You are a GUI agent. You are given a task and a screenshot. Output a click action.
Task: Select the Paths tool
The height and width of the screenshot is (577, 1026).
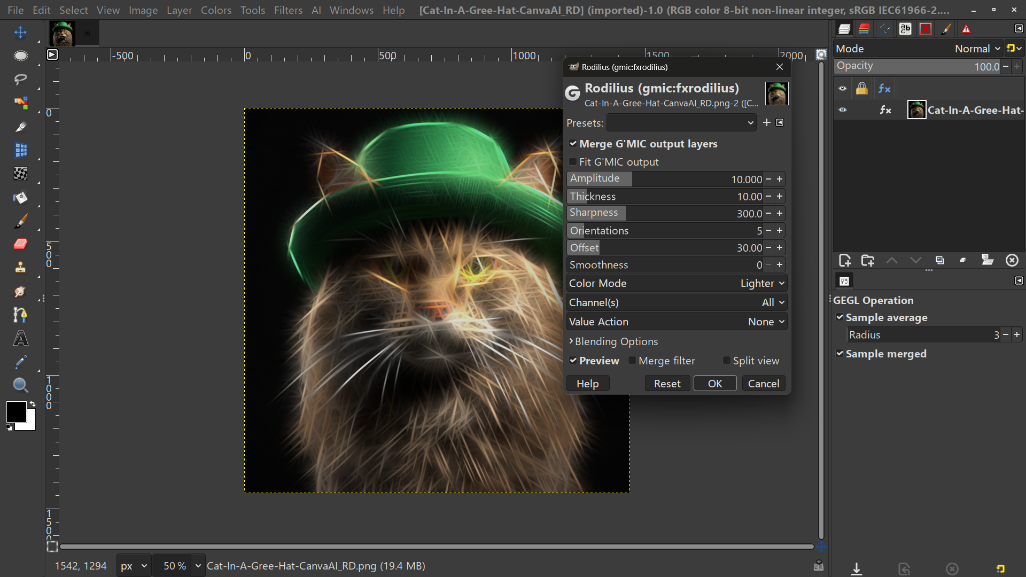(20, 315)
